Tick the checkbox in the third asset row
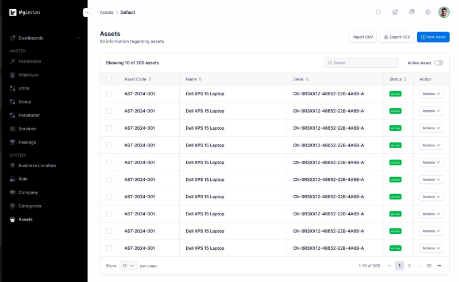459x282 pixels. pos(109,128)
